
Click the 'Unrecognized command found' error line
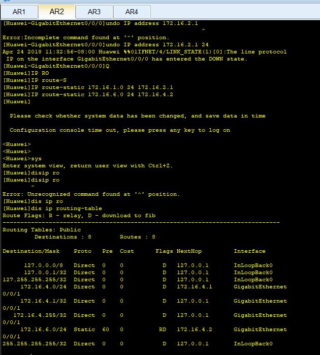(91, 194)
